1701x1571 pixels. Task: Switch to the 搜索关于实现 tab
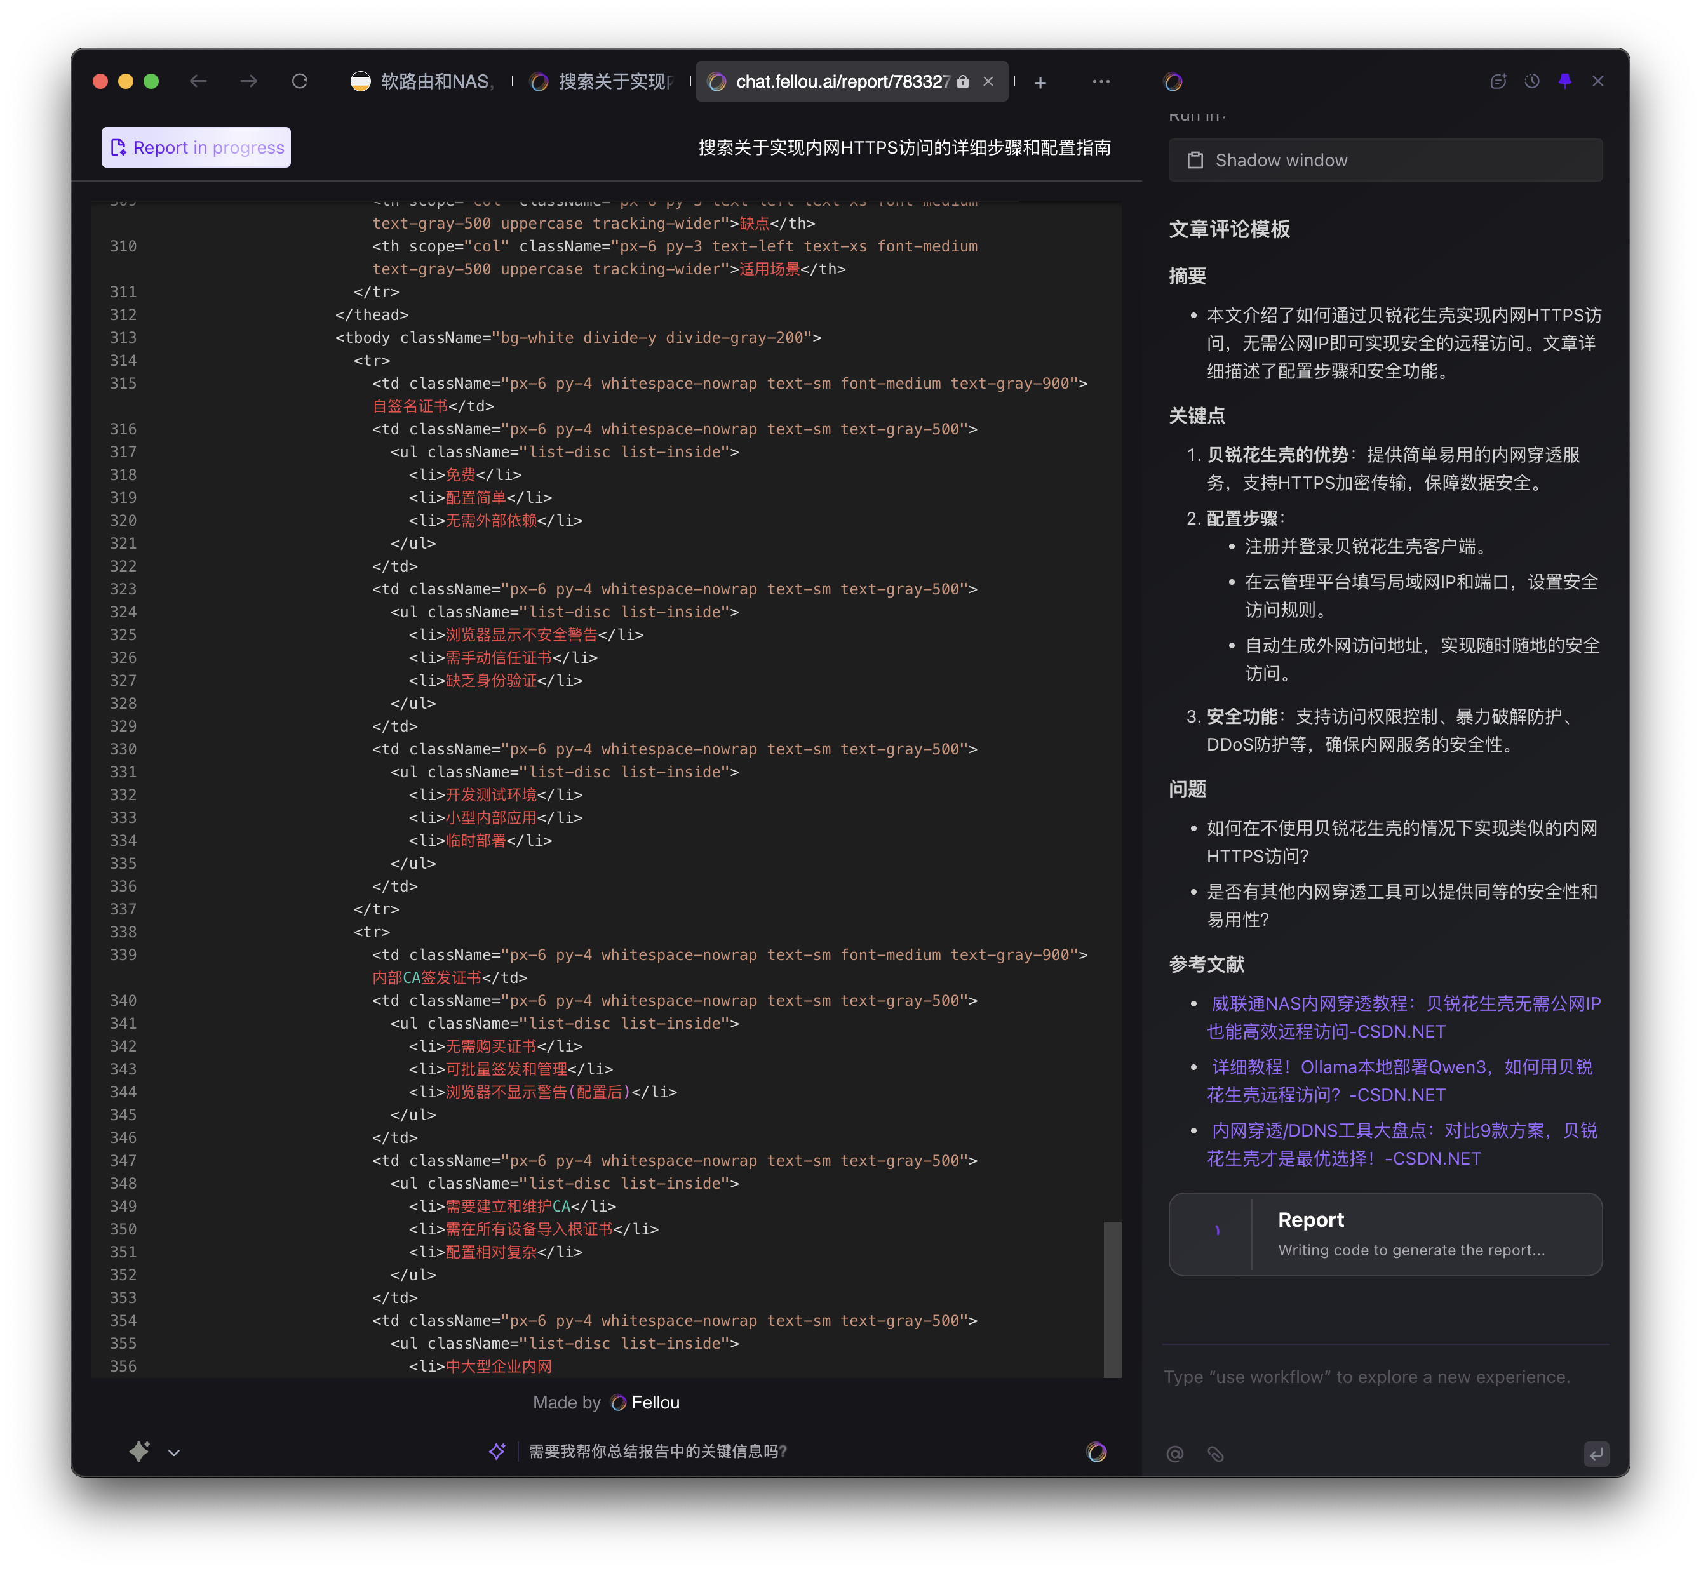[x=603, y=82]
